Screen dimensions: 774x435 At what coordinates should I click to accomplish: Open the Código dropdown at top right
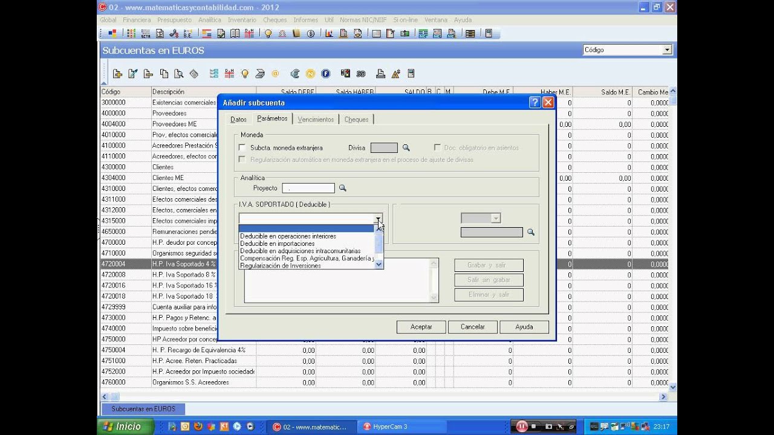click(667, 50)
